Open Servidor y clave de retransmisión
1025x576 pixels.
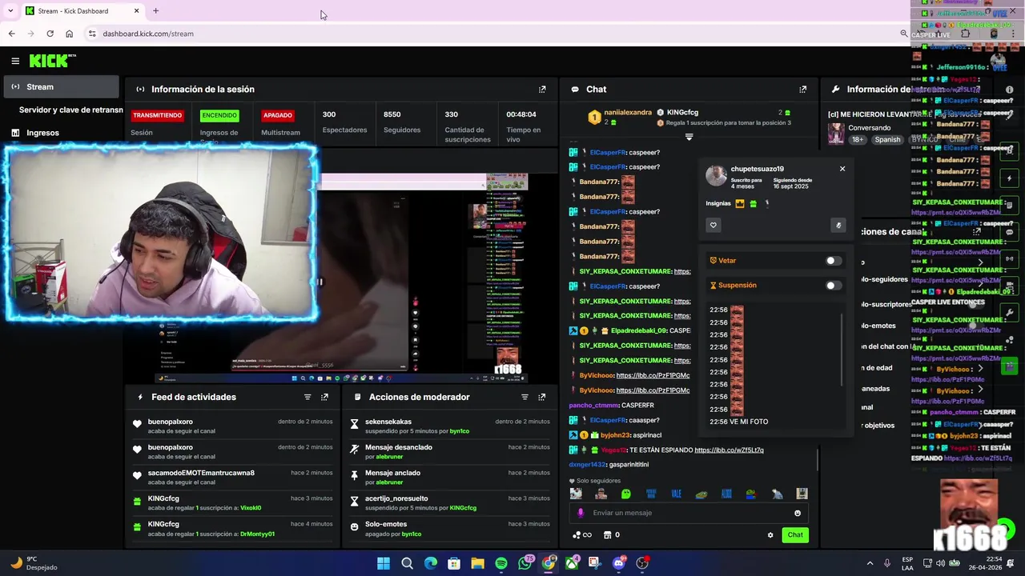pyautogui.click(x=70, y=110)
